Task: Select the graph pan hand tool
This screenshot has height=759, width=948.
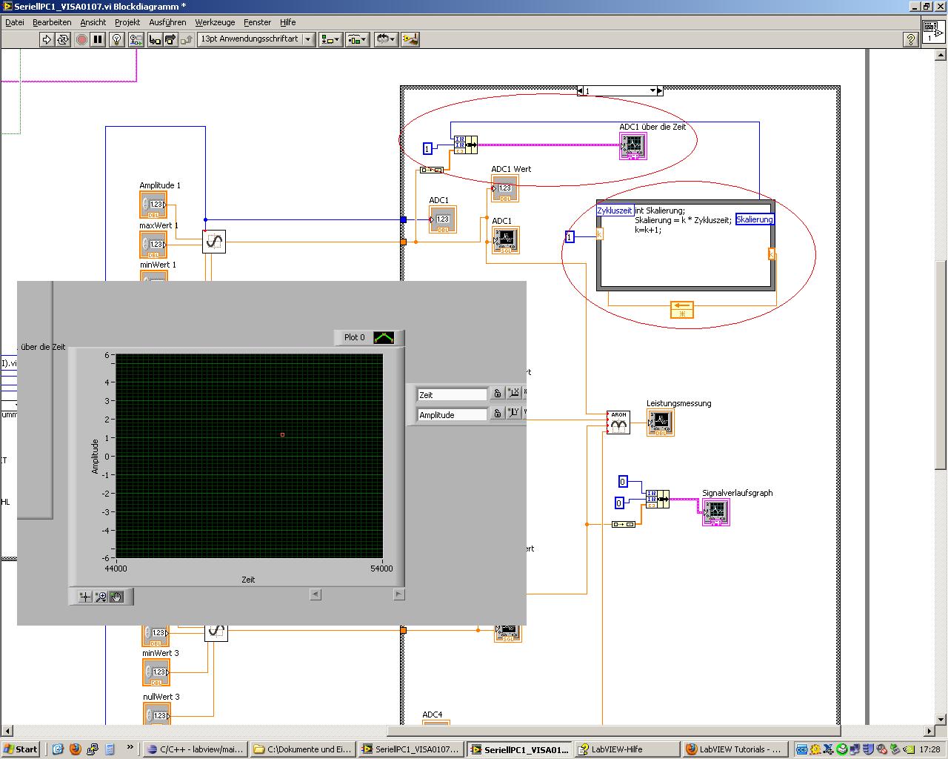Action: click(x=116, y=597)
